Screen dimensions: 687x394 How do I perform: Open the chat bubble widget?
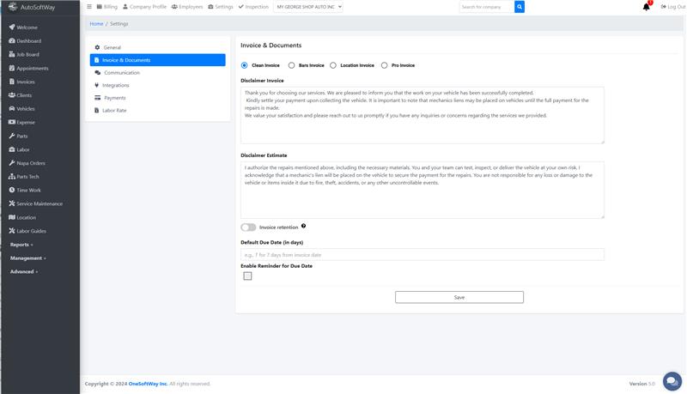[x=672, y=381]
